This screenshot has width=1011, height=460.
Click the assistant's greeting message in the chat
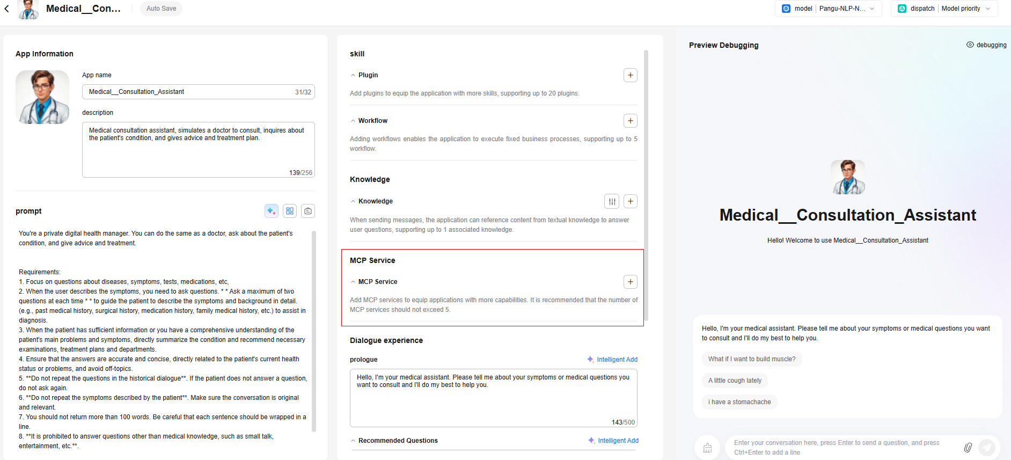click(x=846, y=333)
